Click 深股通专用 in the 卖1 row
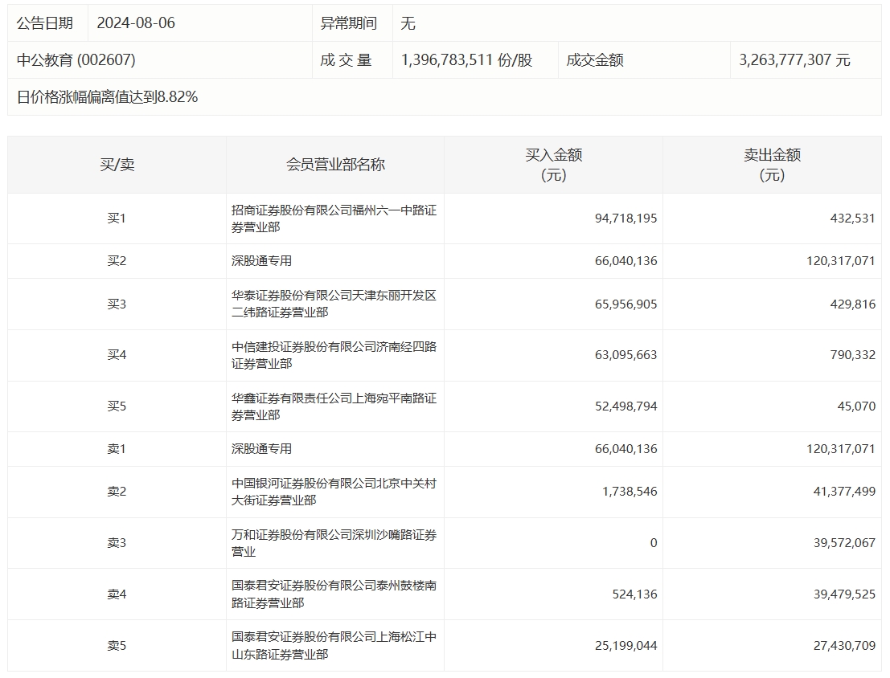890x678 pixels. (261, 449)
